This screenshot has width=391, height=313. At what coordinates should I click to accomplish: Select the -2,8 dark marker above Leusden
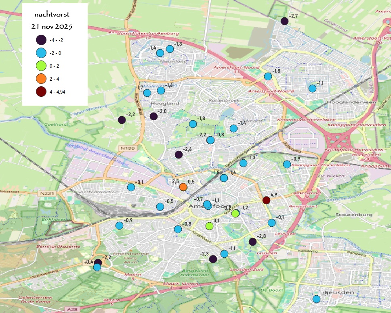(253, 242)
